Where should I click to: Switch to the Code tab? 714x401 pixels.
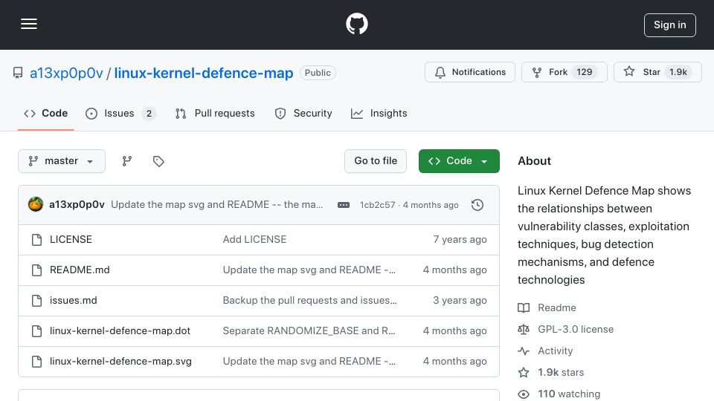coord(45,113)
